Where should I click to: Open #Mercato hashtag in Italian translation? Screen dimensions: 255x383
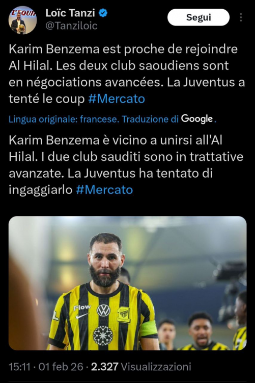coord(104,189)
